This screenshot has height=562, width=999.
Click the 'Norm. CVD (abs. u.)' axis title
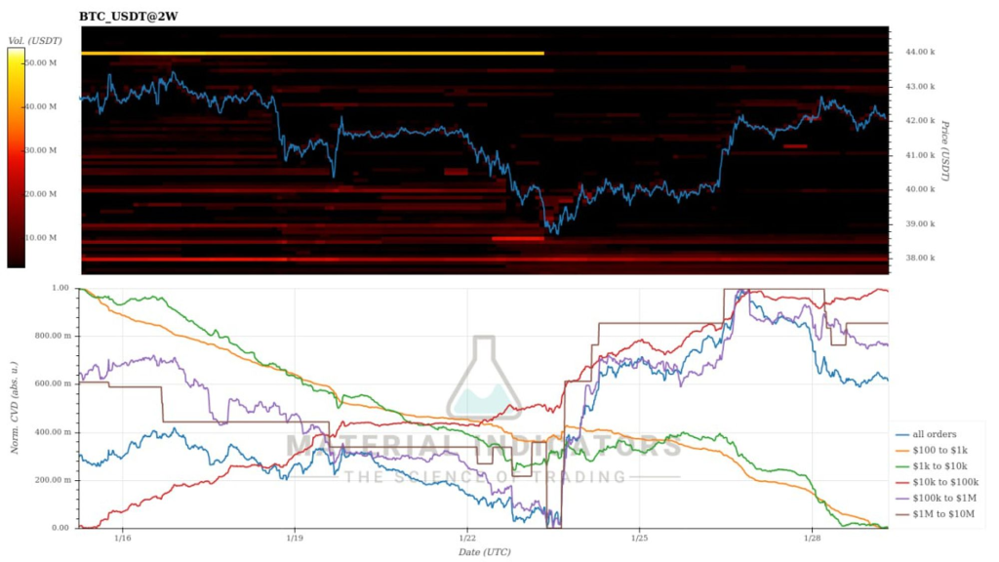coord(14,408)
